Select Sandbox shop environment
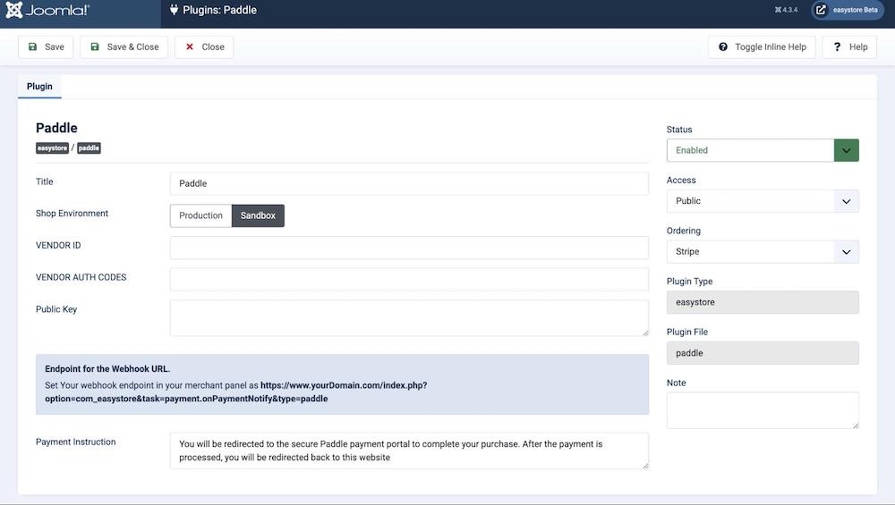The width and height of the screenshot is (895, 505). point(258,215)
